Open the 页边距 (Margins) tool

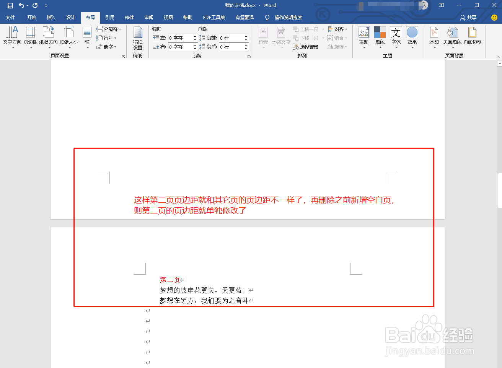tap(30, 37)
